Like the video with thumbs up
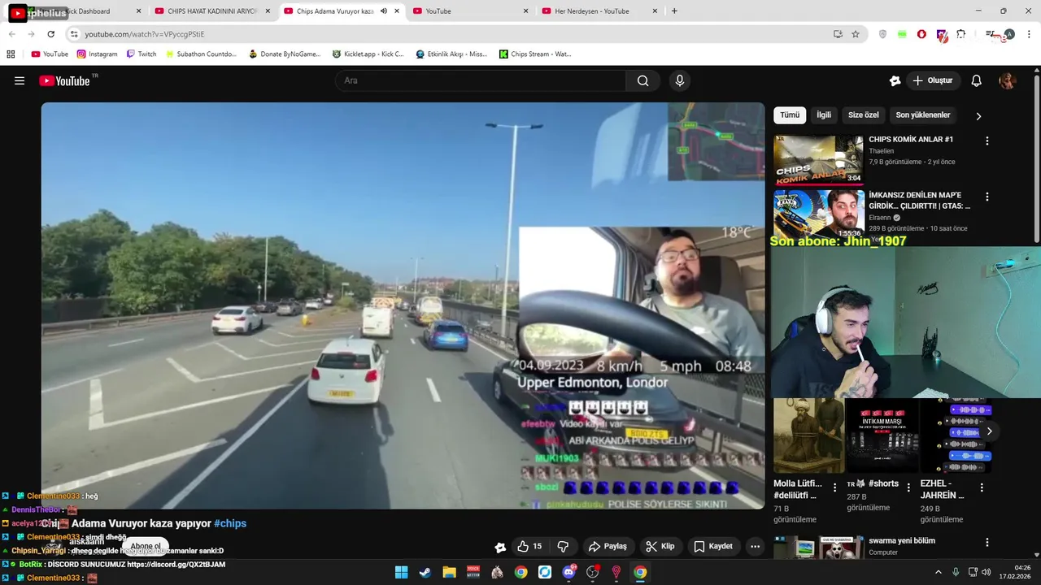The width and height of the screenshot is (1041, 585). pyautogui.click(x=529, y=546)
